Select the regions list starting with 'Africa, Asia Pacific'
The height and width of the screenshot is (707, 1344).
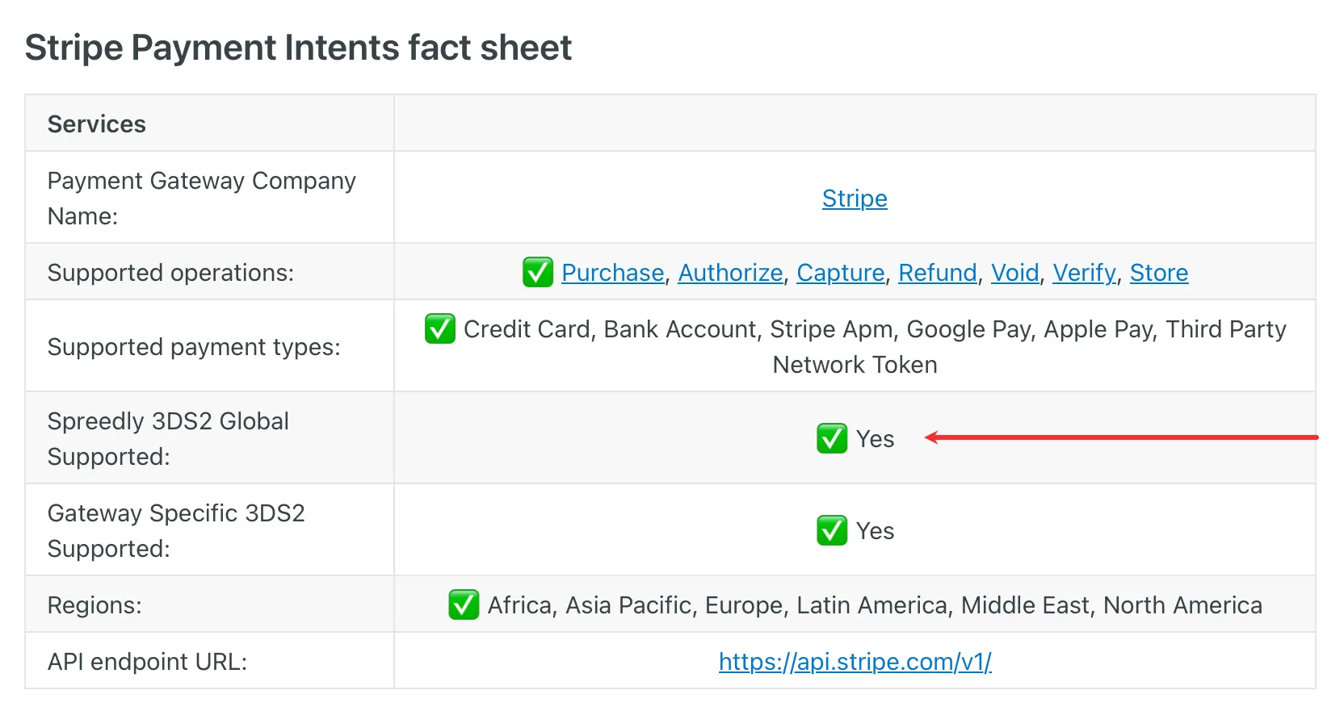pos(875,605)
